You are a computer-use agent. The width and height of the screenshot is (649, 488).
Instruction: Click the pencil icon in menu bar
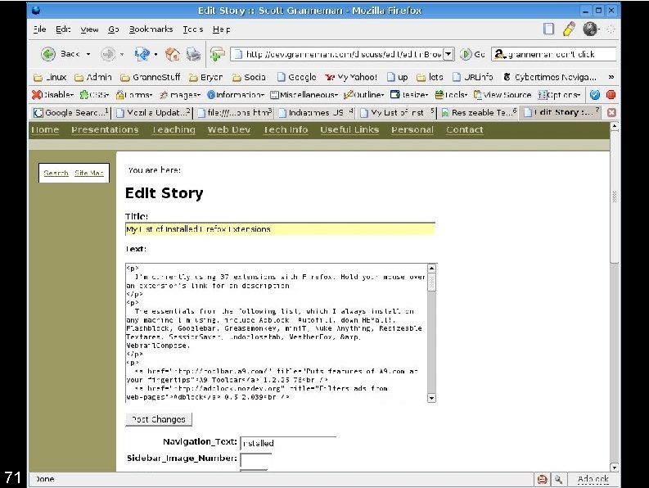[x=569, y=29]
